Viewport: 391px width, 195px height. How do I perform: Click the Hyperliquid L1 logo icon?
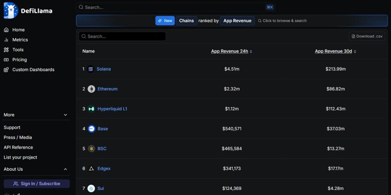tap(91, 109)
